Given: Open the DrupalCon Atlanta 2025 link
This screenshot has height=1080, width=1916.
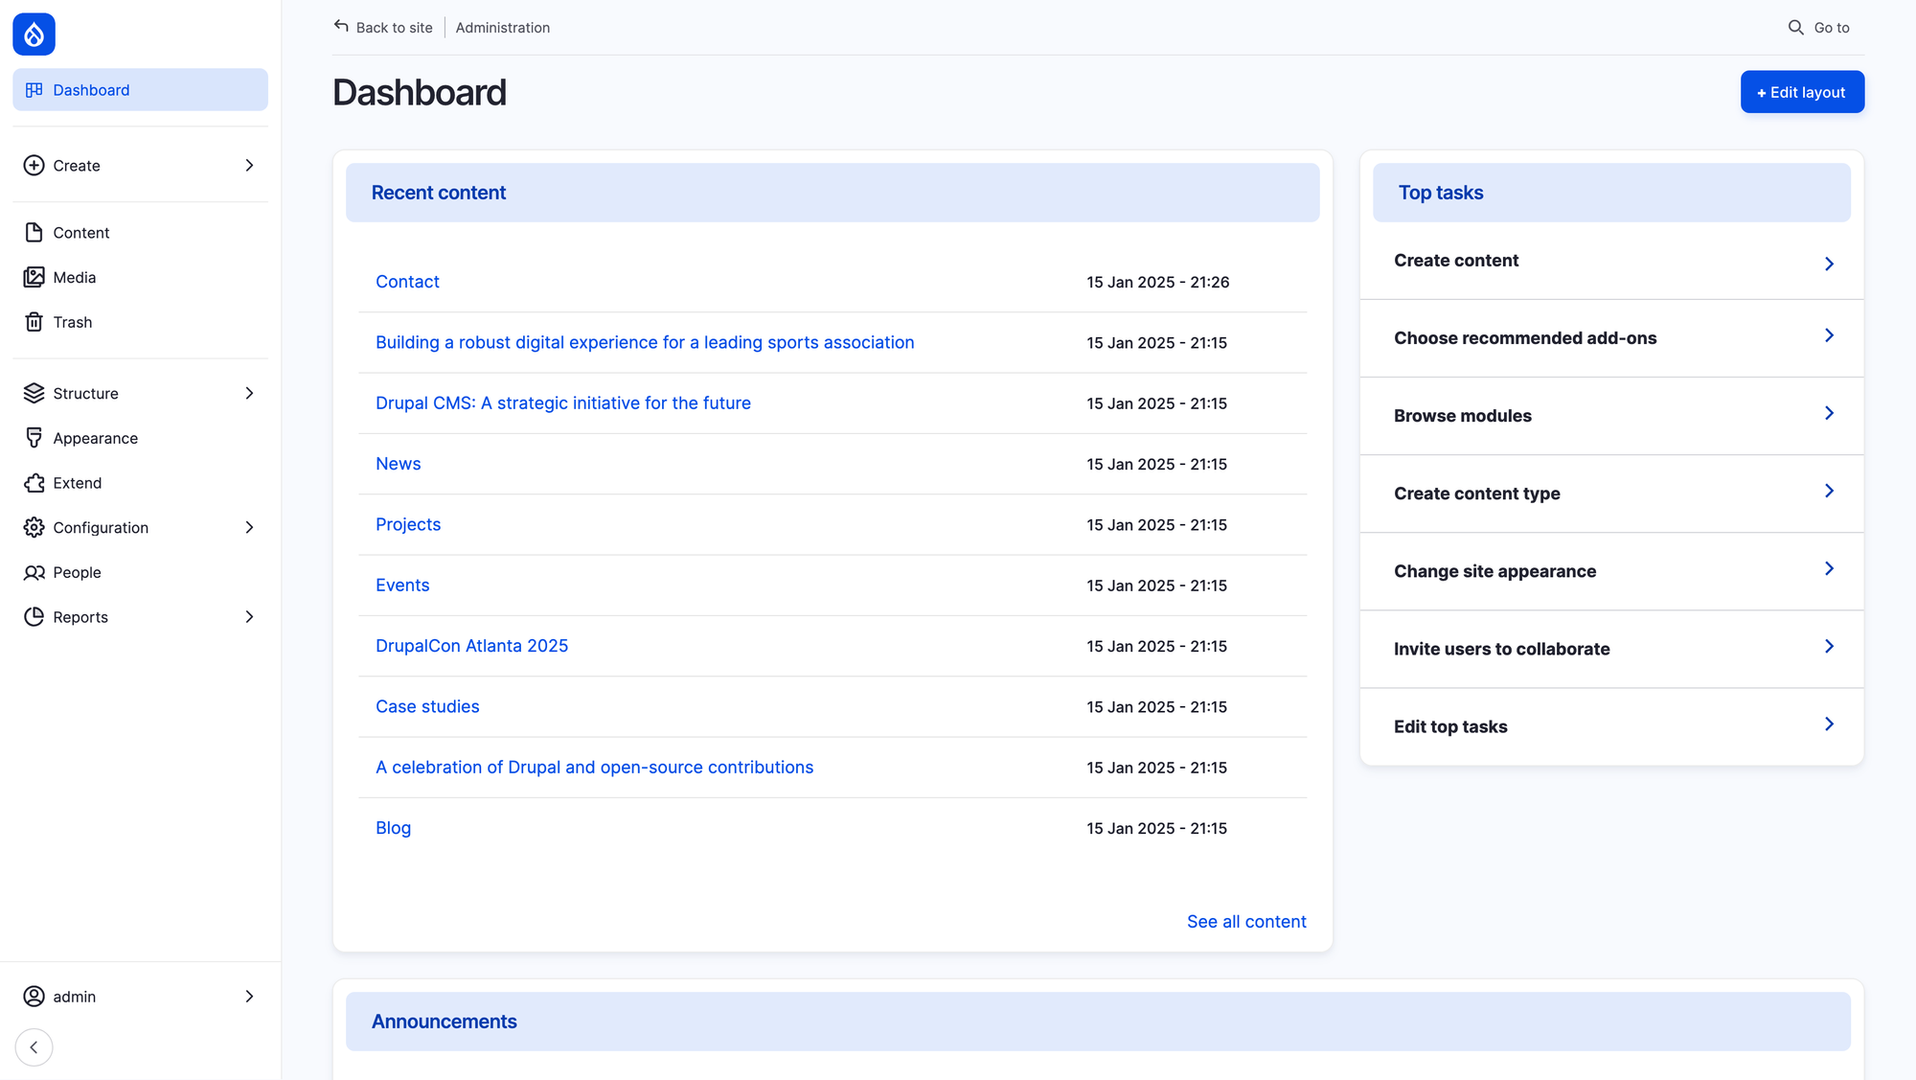Looking at the screenshot, I should click(471, 646).
